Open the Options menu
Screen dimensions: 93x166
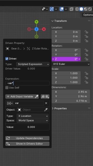[x=88, y=15]
